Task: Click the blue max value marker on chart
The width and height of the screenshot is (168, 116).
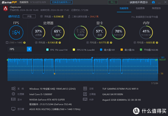Action: pos(92,58)
